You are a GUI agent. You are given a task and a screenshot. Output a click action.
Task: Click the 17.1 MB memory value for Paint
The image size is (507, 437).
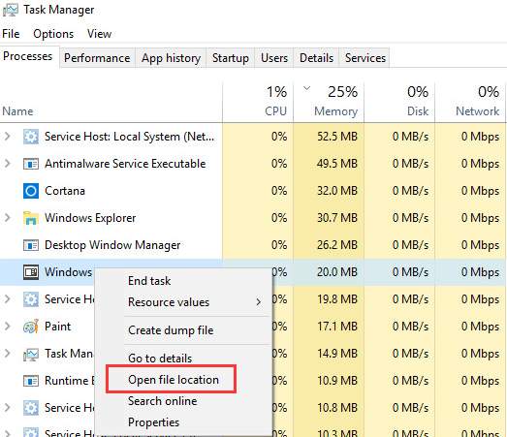(337, 327)
